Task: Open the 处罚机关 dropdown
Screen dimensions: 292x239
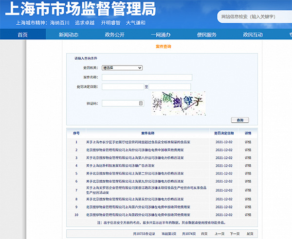Action: [122, 68]
